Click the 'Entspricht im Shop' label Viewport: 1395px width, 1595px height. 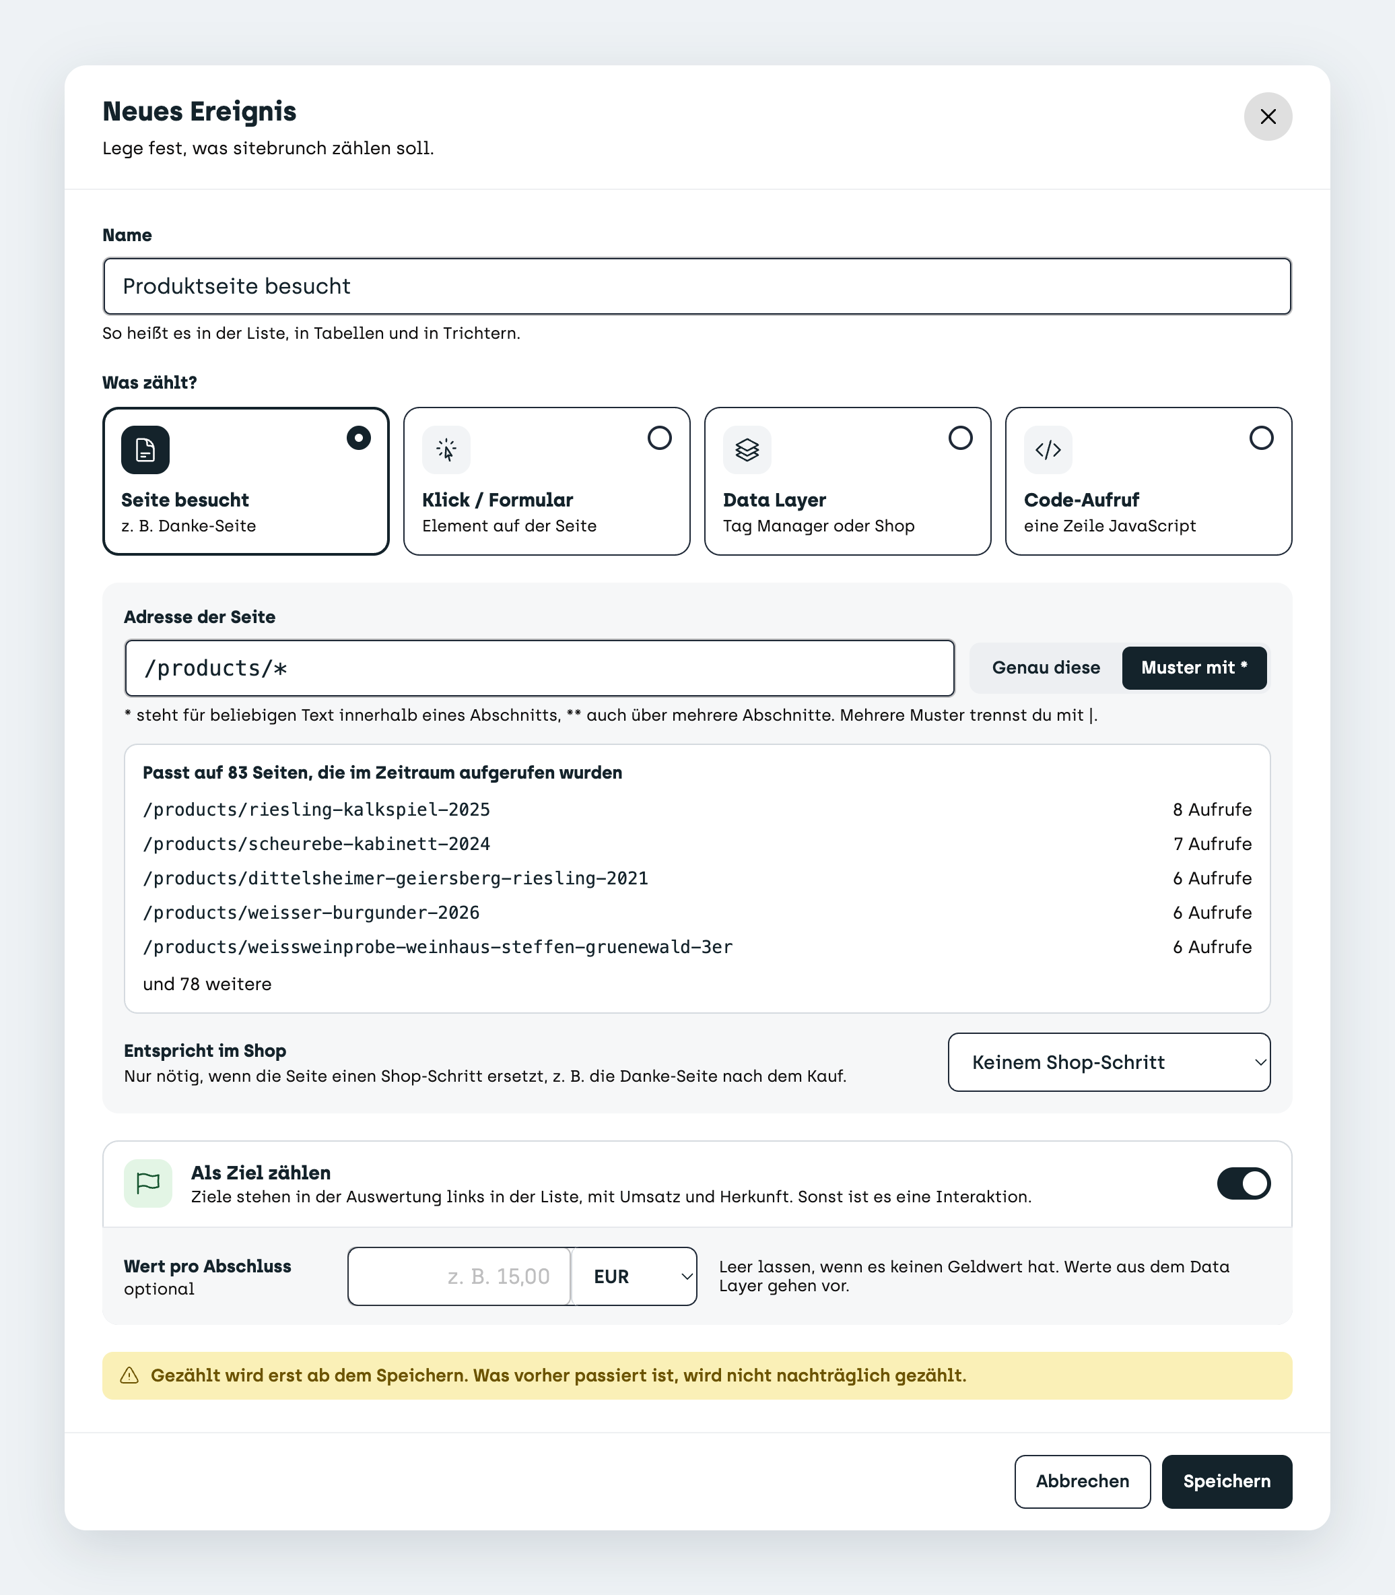205,1051
